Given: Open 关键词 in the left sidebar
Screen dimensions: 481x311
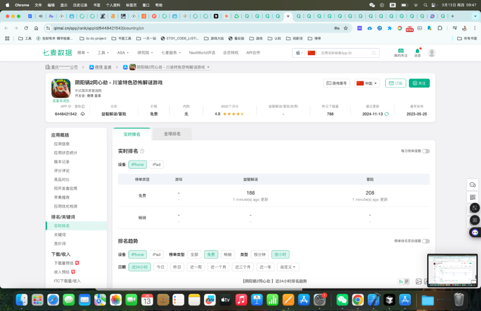Looking at the screenshot, I should [x=60, y=234].
